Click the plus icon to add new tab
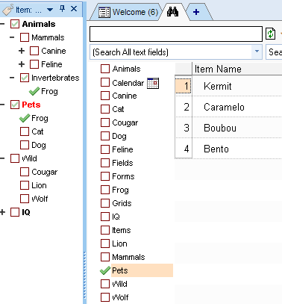The width and height of the screenshot is (282, 304). [196, 12]
